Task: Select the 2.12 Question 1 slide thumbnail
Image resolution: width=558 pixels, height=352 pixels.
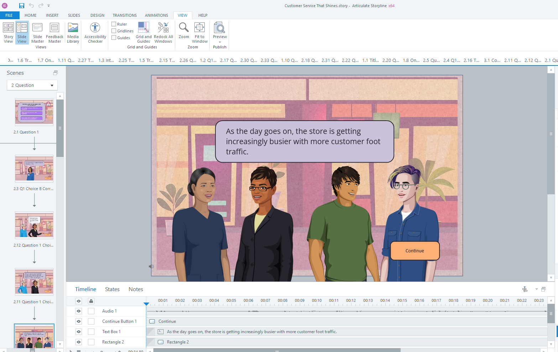Action: click(x=34, y=225)
